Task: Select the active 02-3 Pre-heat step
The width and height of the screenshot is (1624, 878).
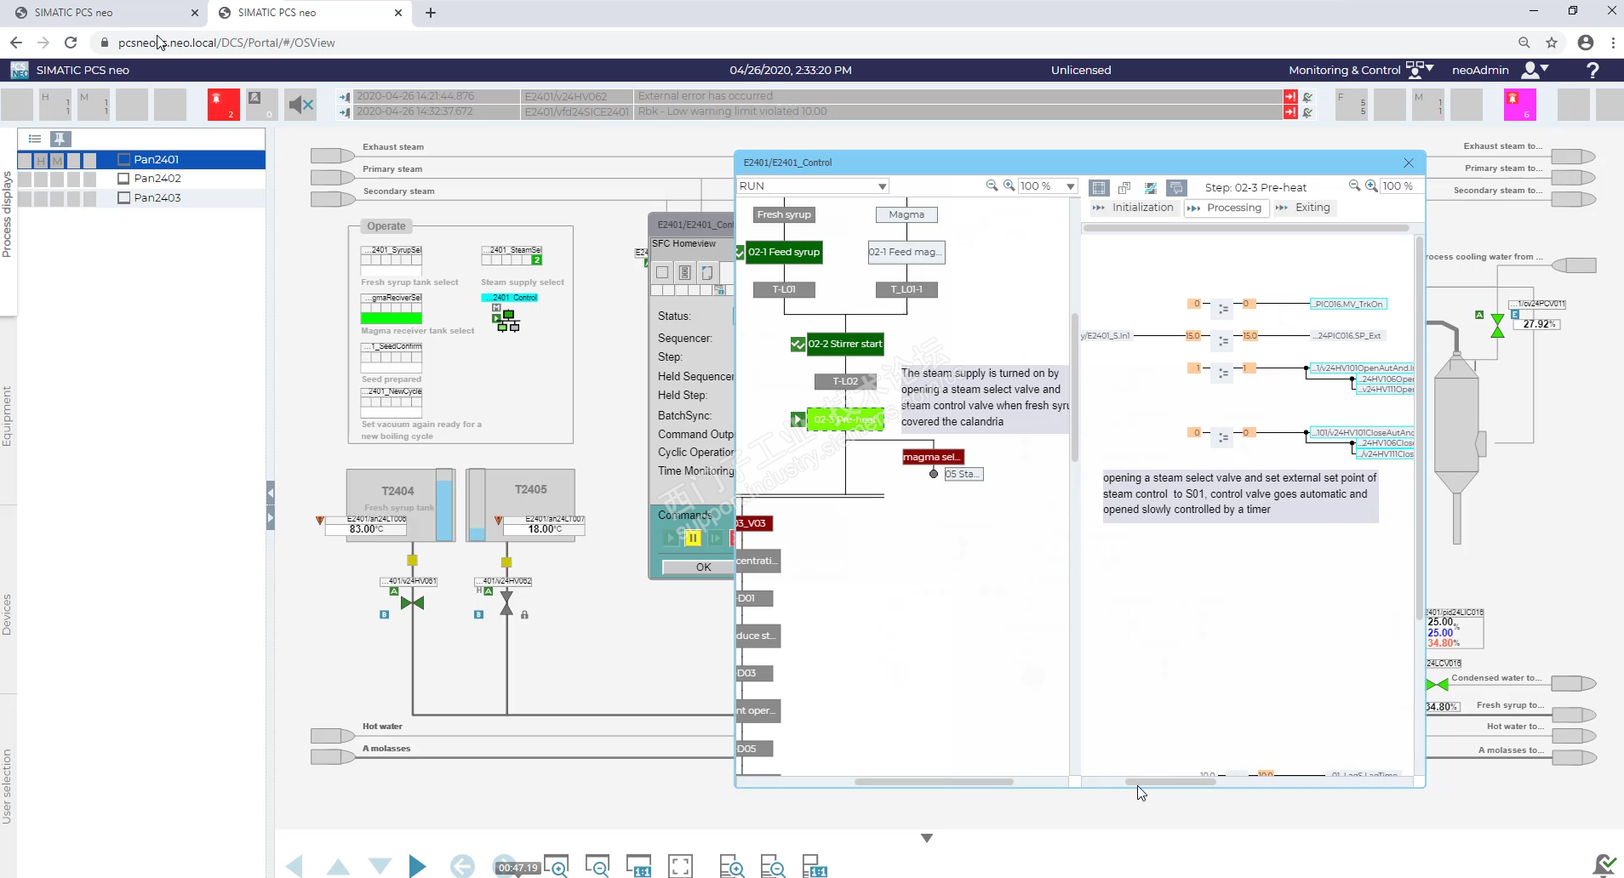Action: click(845, 419)
